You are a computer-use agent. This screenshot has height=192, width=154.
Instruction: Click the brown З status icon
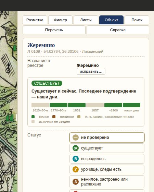pos(76,182)
